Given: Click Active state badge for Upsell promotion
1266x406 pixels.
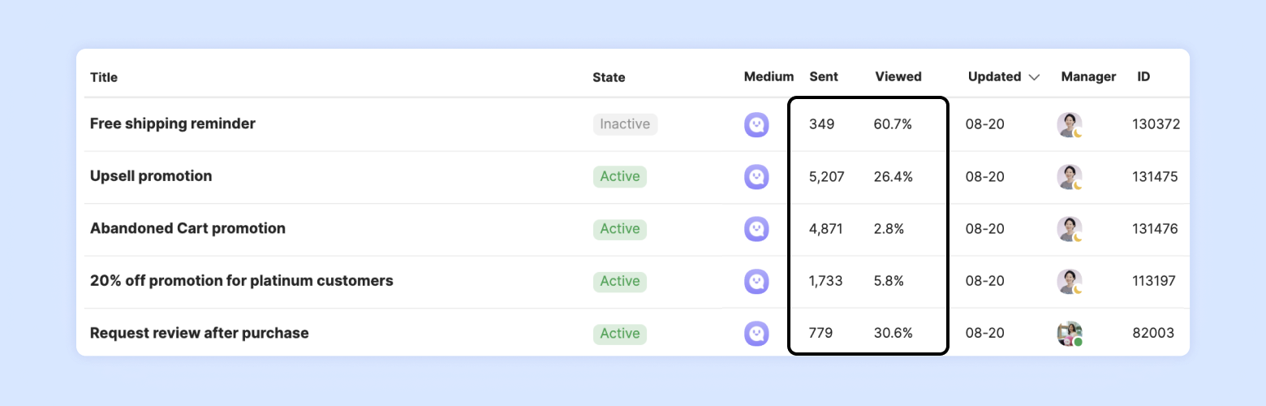Looking at the screenshot, I should (x=620, y=176).
